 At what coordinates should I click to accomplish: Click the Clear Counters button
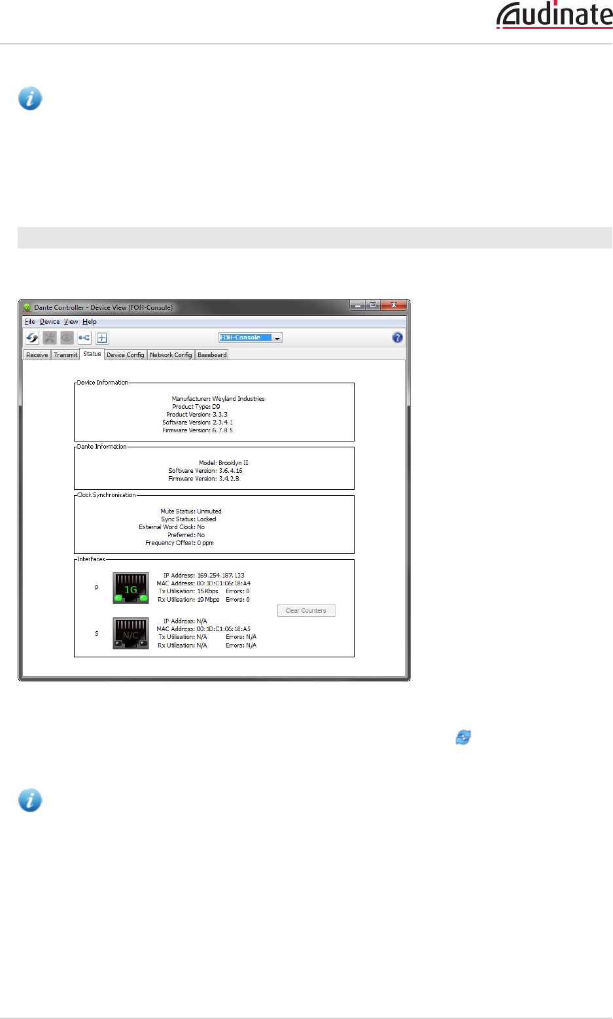(x=306, y=610)
